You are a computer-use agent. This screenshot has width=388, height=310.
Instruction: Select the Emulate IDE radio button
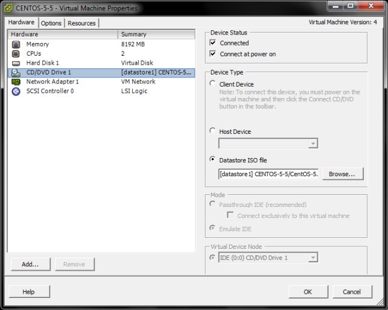[212, 228]
